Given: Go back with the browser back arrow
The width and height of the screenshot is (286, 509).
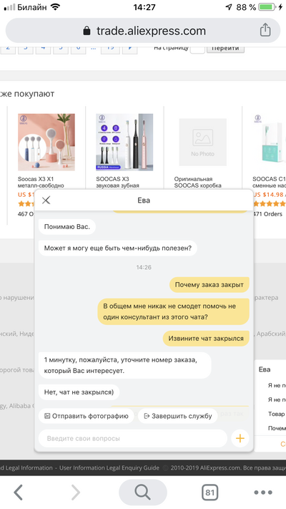Looking at the screenshot, I should (x=19, y=492).
